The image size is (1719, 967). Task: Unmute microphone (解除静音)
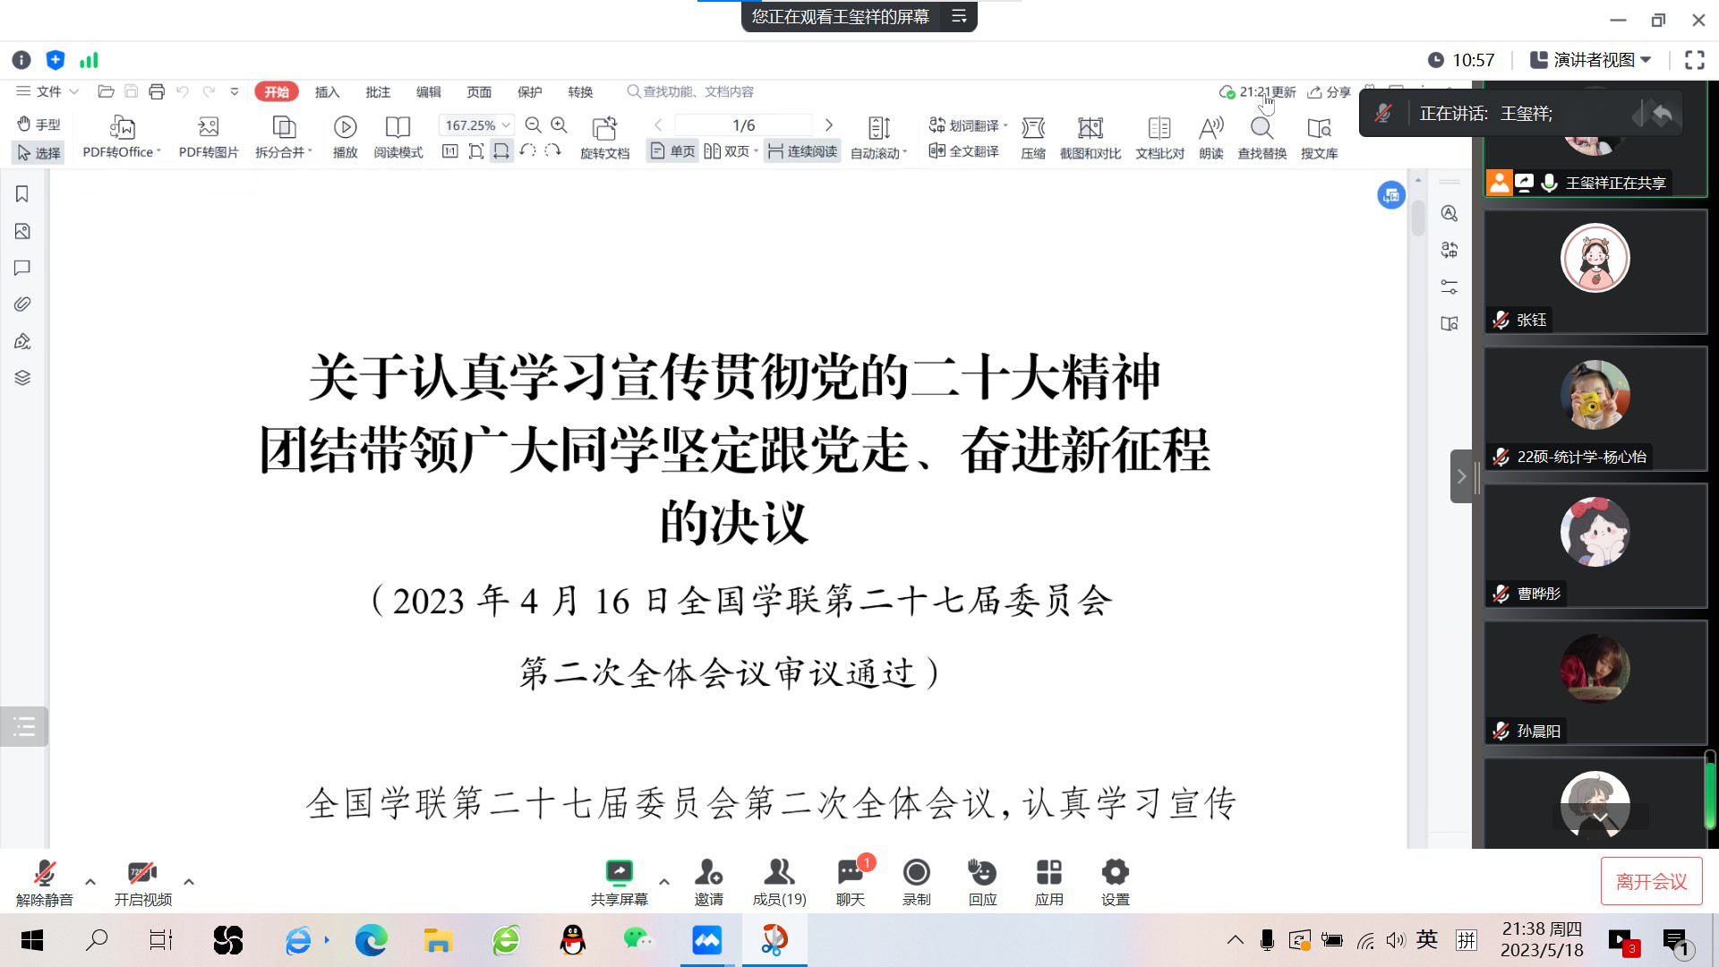click(44, 873)
